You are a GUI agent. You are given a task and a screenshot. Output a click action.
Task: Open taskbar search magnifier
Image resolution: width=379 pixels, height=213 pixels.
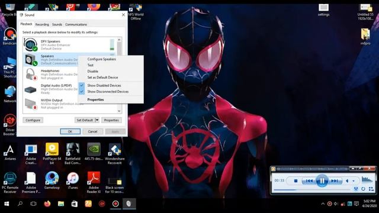tap(20, 204)
